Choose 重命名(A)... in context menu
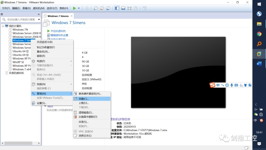 [x=52, y=51]
